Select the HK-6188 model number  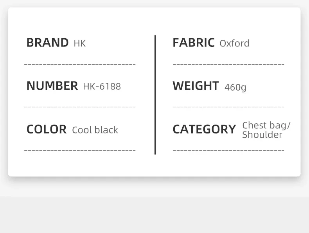pyautogui.click(x=102, y=86)
